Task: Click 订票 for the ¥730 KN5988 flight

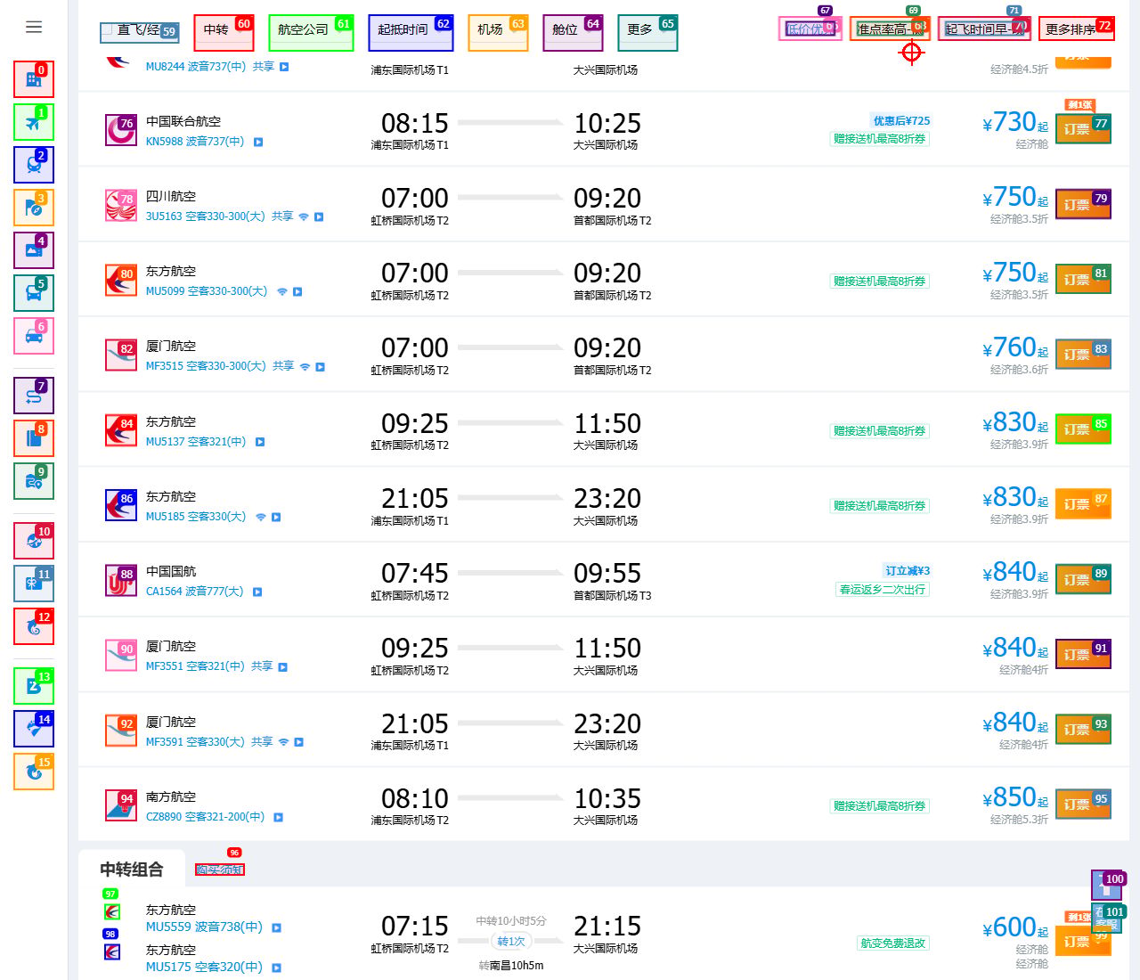Action: (1083, 129)
